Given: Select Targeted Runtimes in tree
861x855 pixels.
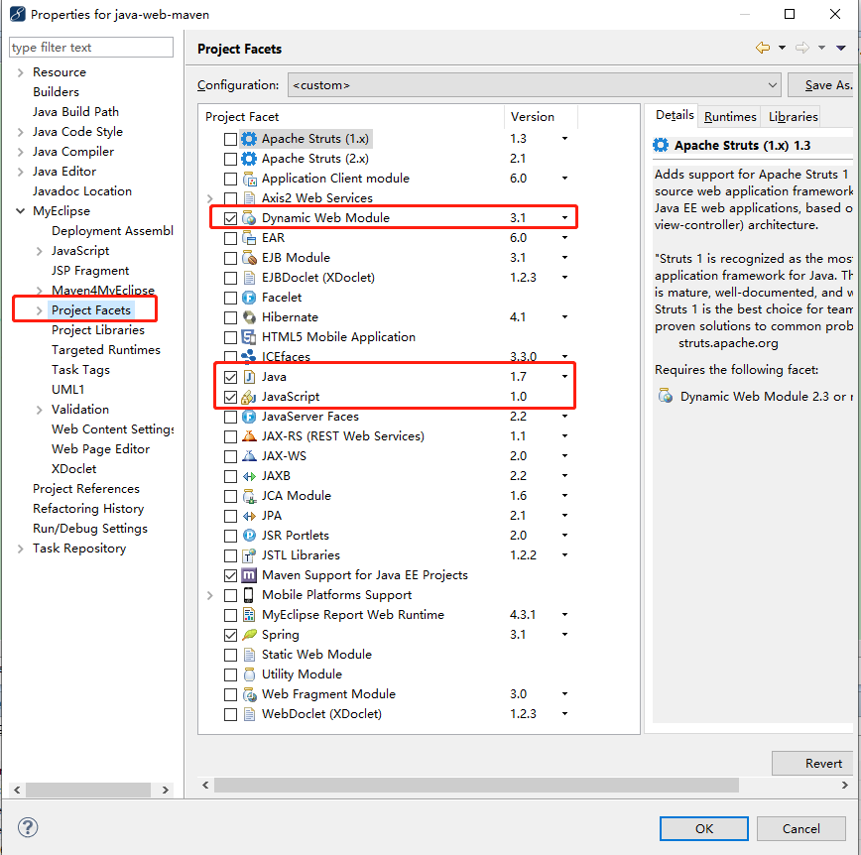Looking at the screenshot, I should pos(106,350).
